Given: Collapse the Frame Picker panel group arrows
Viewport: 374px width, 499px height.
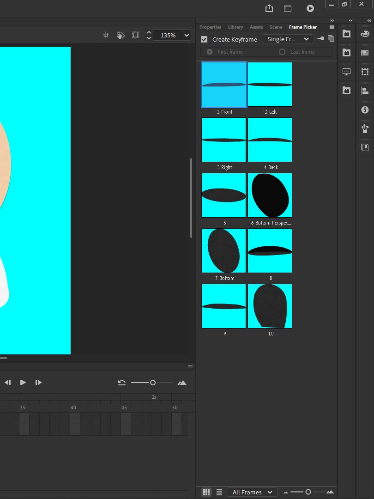Looking at the screenshot, I should (x=332, y=21).
